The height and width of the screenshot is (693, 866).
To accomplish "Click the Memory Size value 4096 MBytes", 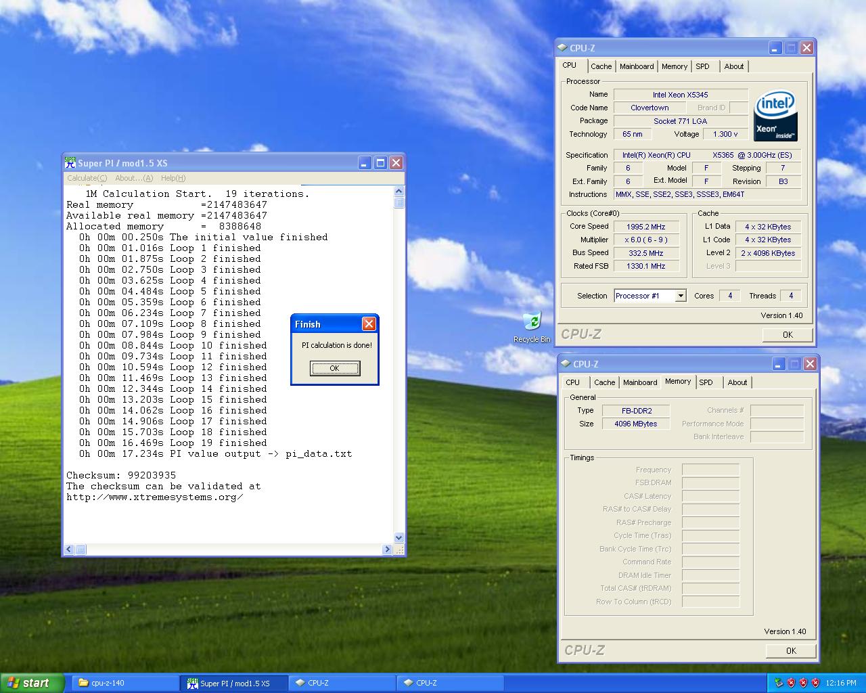I will point(636,424).
